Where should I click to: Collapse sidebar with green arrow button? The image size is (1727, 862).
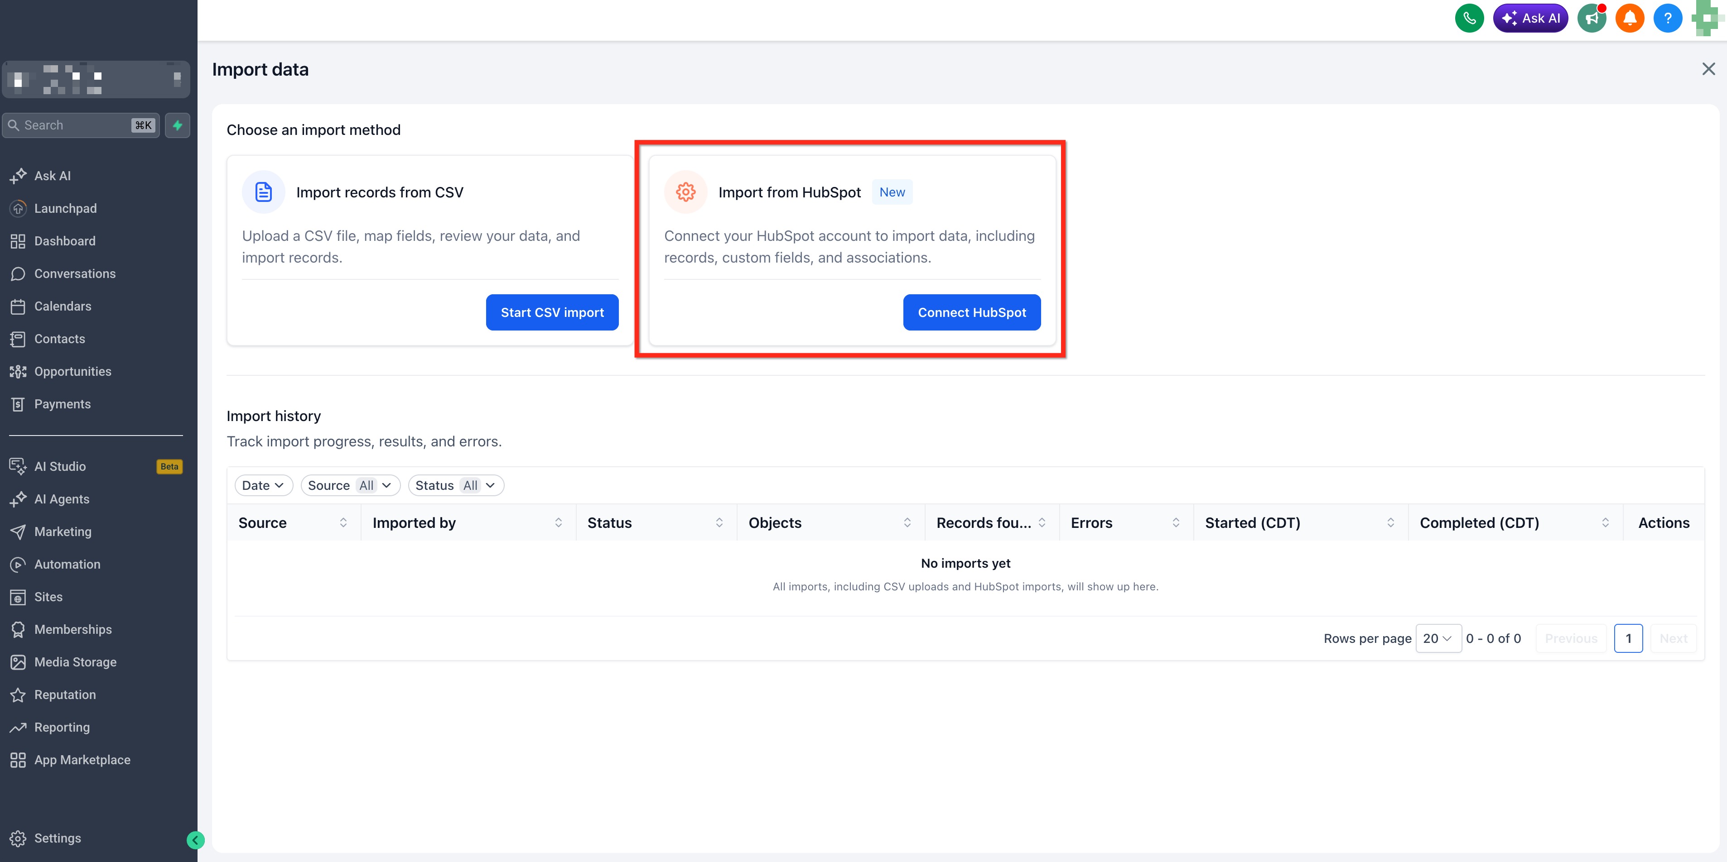pos(195,840)
